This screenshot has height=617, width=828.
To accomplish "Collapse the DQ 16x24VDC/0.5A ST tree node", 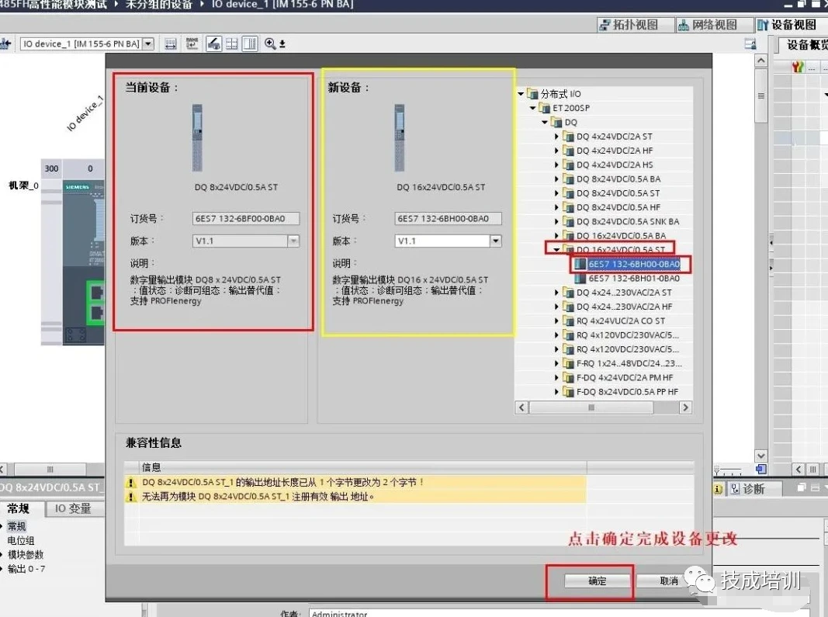I will tap(556, 250).
